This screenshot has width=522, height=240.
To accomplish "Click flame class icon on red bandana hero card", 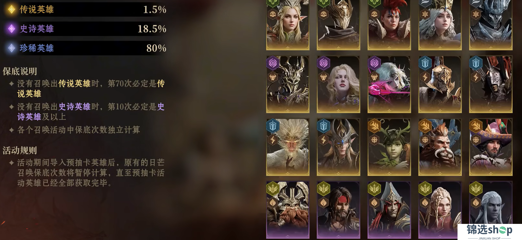I will click(323, 202).
